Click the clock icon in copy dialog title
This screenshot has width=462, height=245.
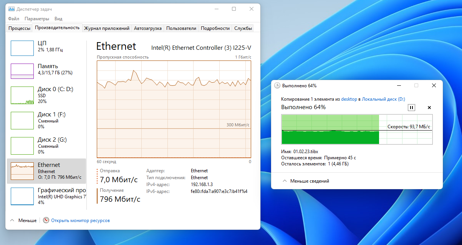[277, 86]
